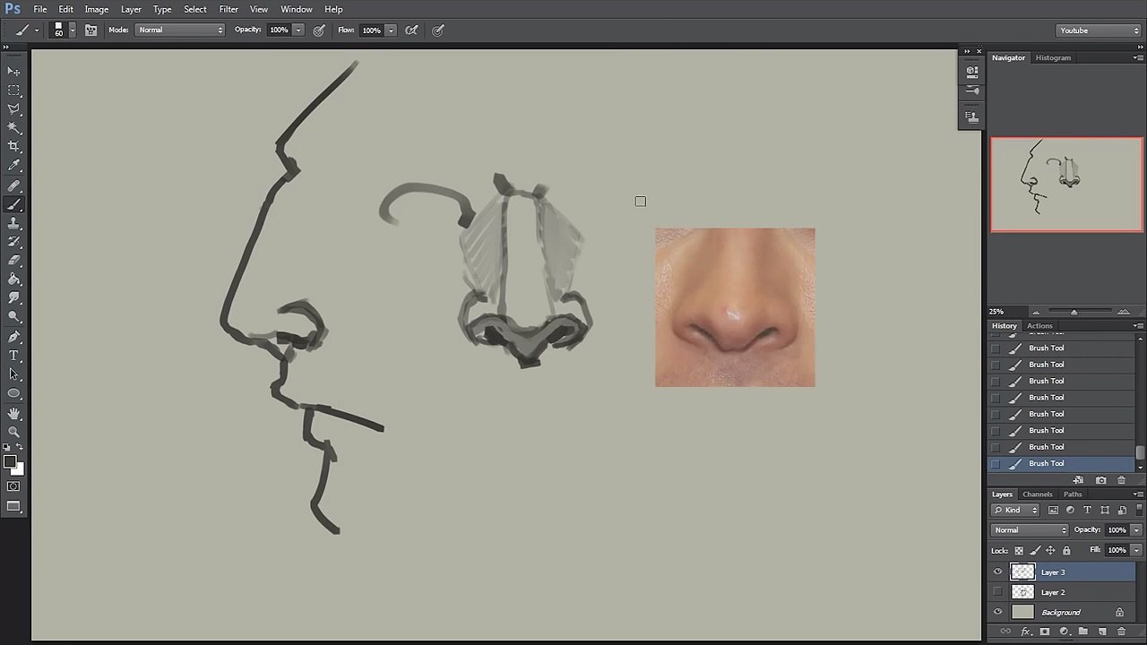Open the layer Fill dropdown arrow
Viewport: 1147px width, 645px height.
click(1137, 551)
